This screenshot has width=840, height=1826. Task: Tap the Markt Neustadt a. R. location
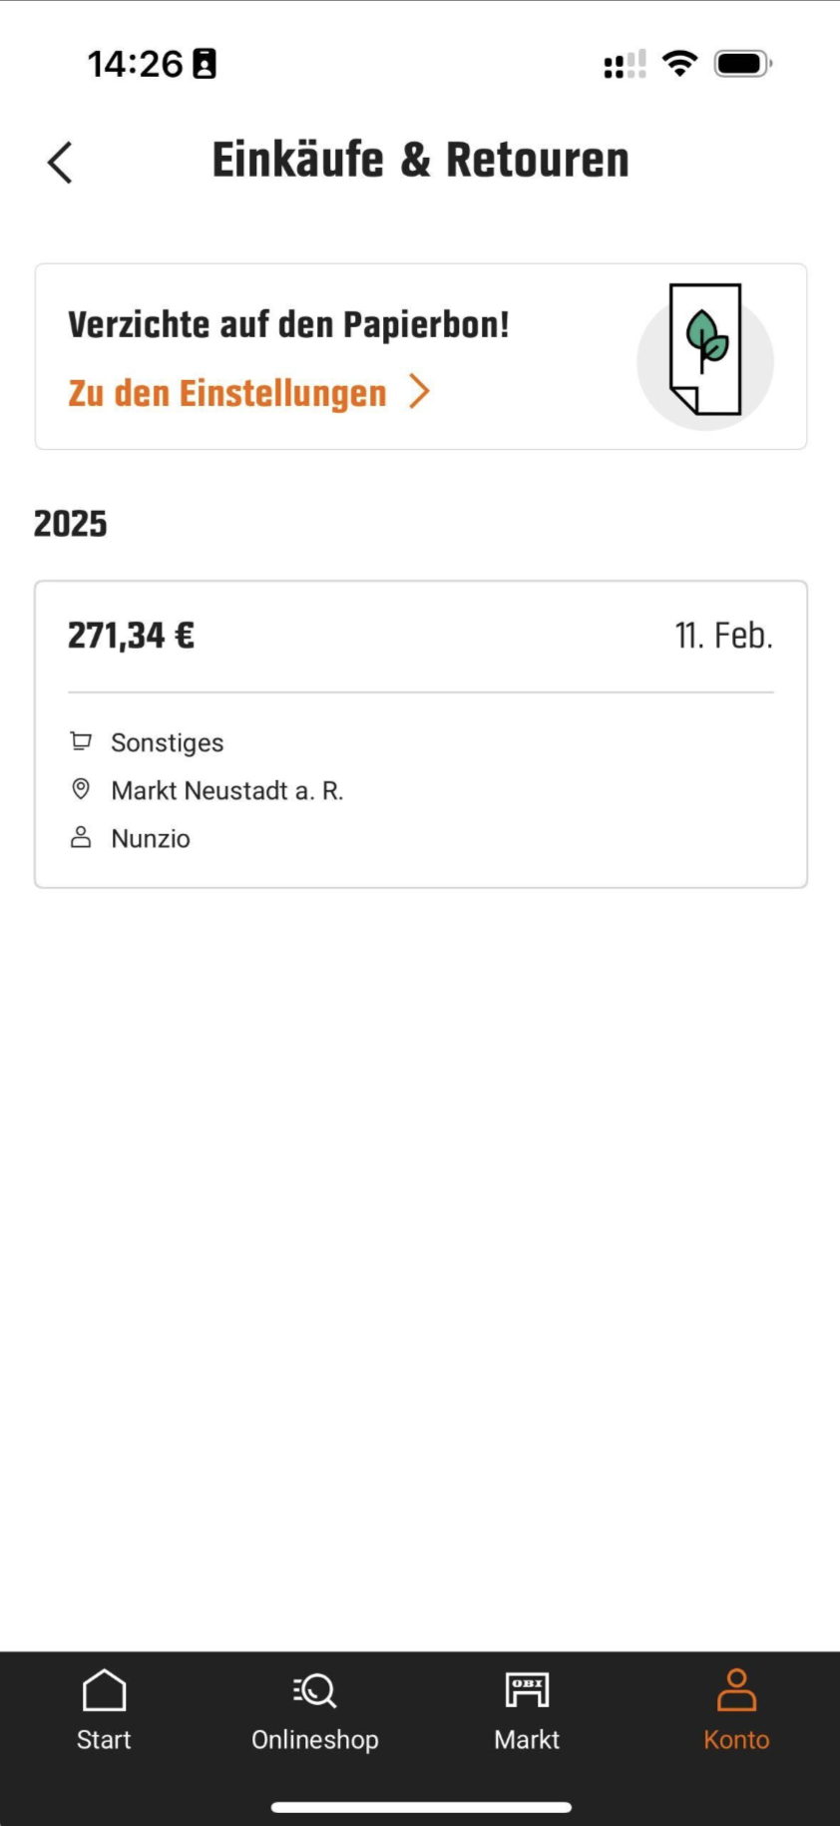pos(227,790)
